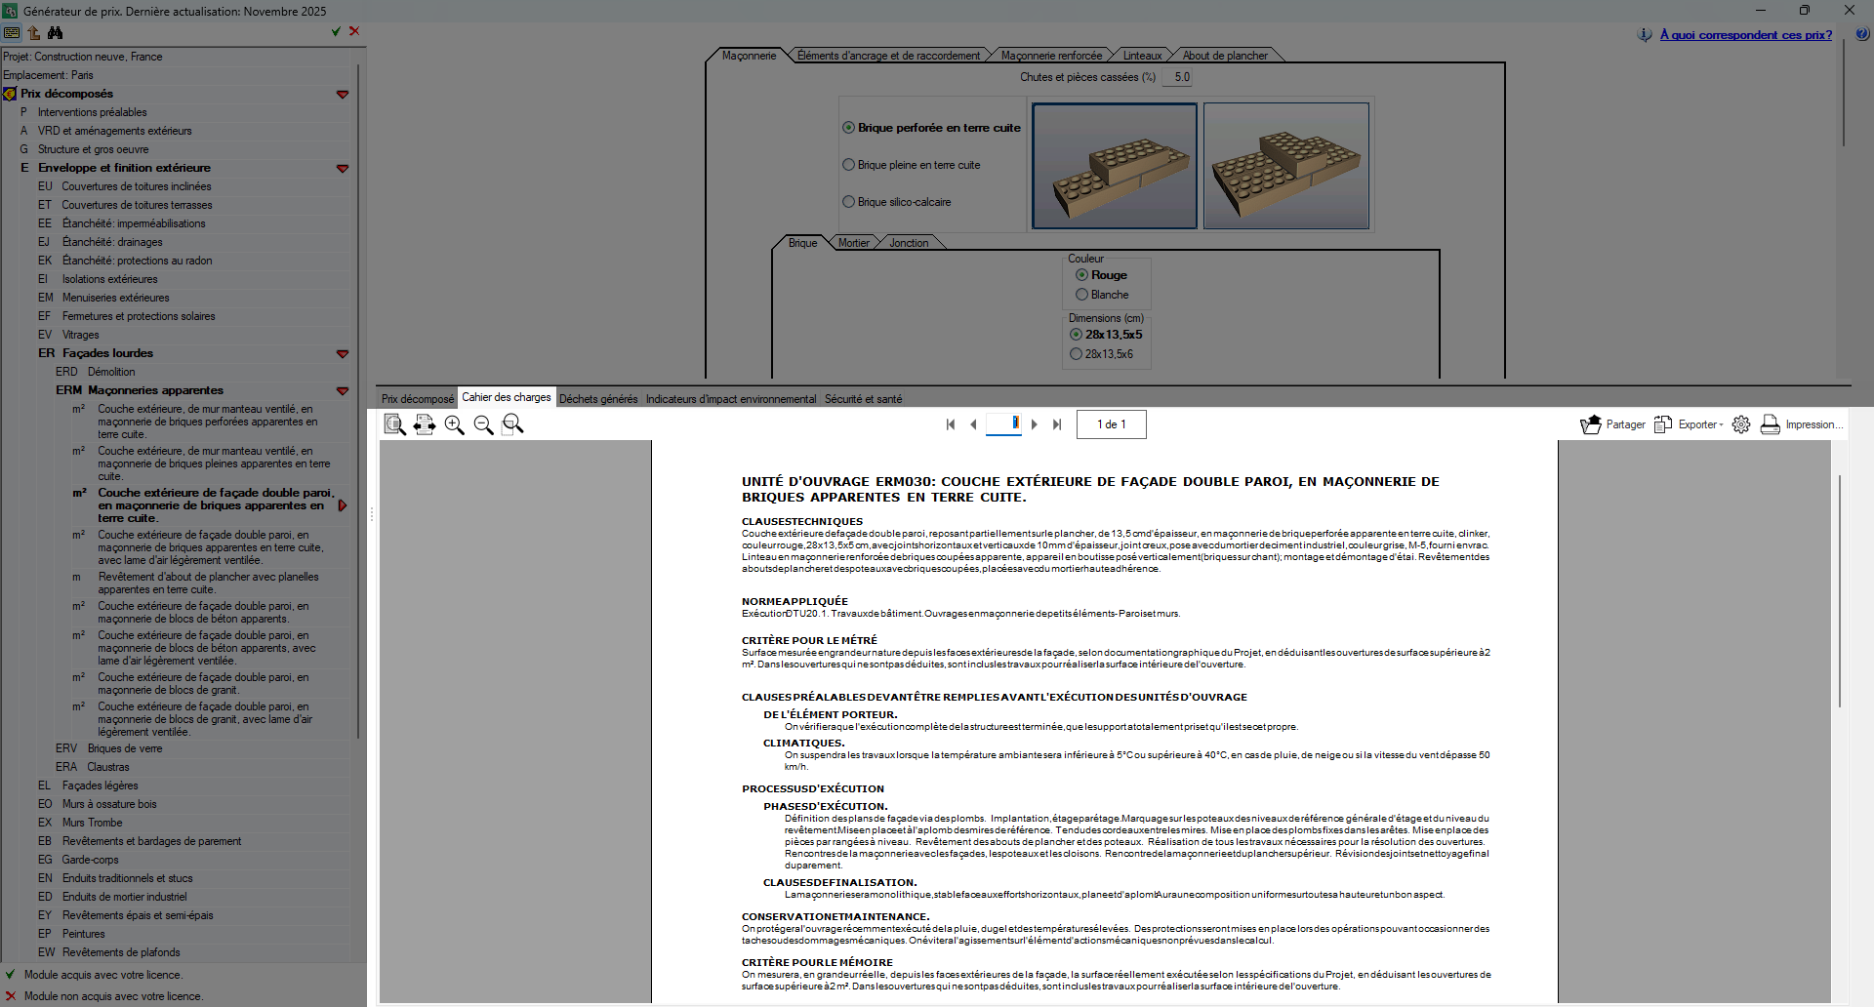Click the info icon beside the prices link
The width and height of the screenshot is (1874, 1007).
tap(1646, 35)
